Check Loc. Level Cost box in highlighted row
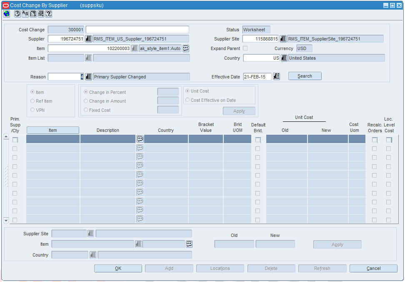This screenshot has width=405, height=282. [389, 140]
